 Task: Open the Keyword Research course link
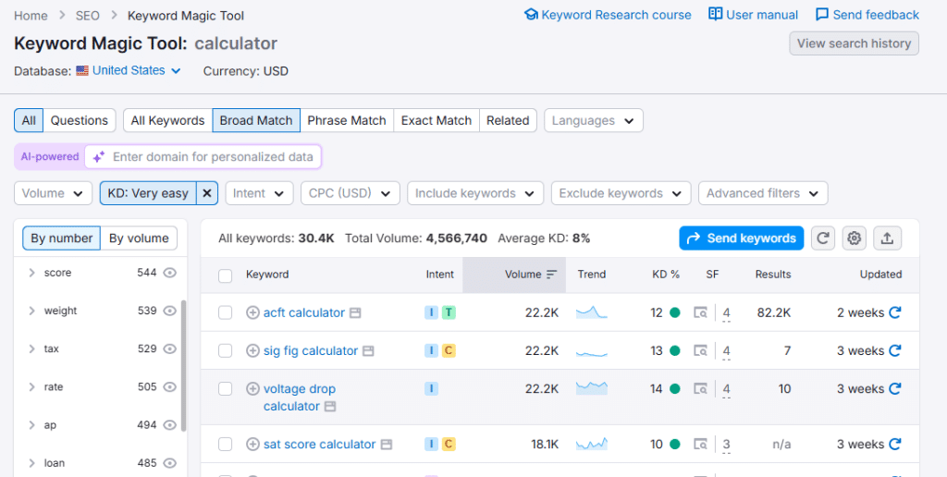click(x=608, y=15)
